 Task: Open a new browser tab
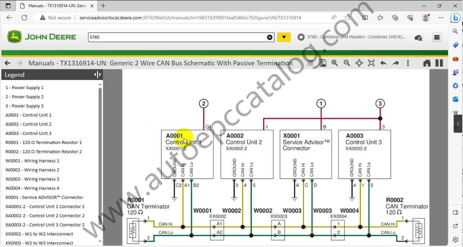tap(103, 6)
